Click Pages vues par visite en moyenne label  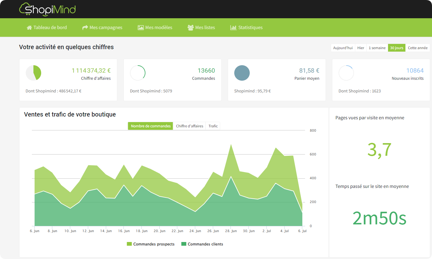370,118
